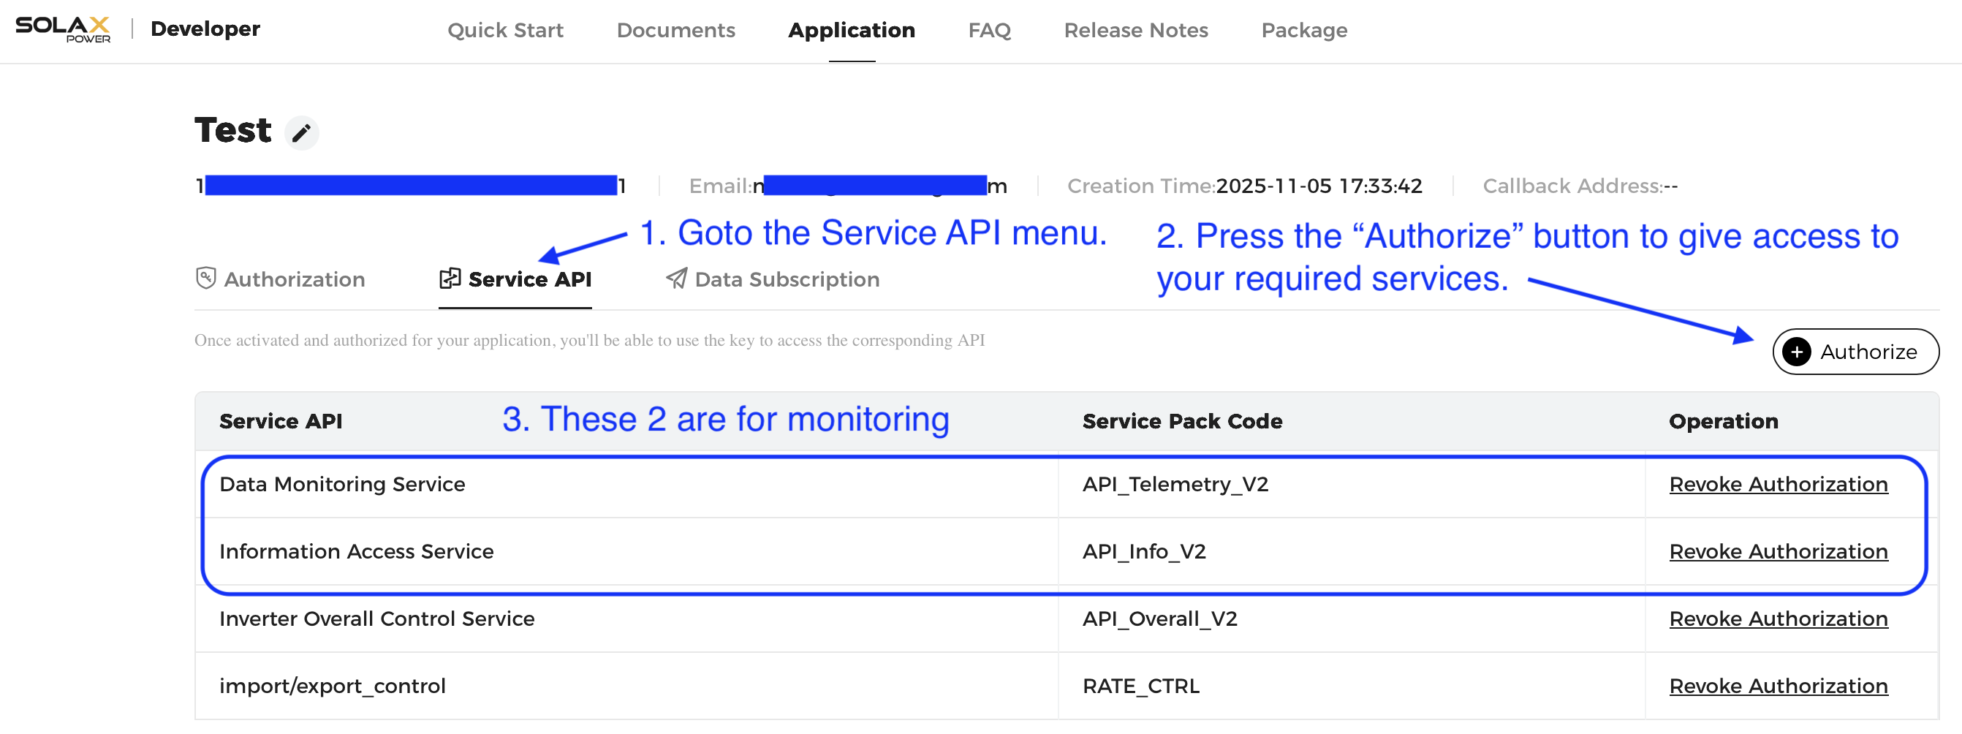Open the Quick Start page
The height and width of the screenshot is (734, 1962).
click(505, 31)
